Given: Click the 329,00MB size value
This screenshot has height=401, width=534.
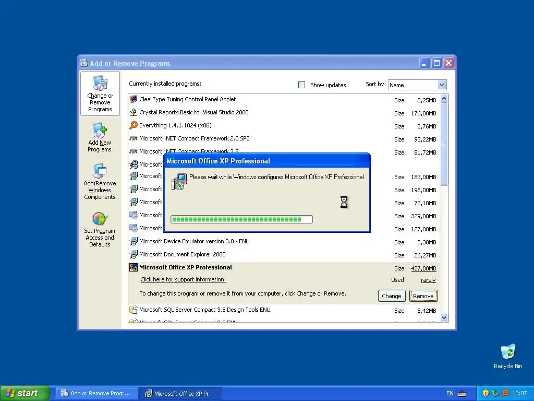Looking at the screenshot, I should click(x=423, y=217).
